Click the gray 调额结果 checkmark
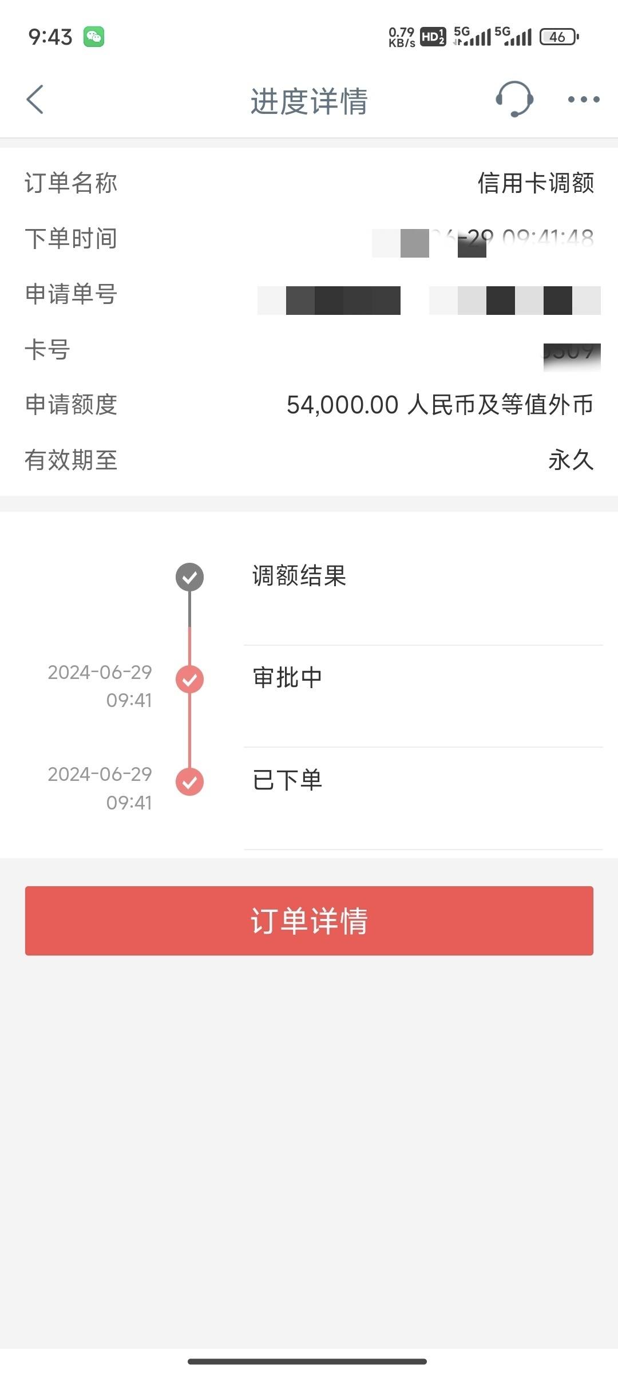Screen dimensions: 618x1374 (x=189, y=577)
